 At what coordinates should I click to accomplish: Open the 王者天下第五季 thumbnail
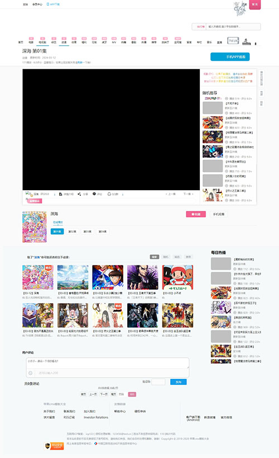pos(142,277)
